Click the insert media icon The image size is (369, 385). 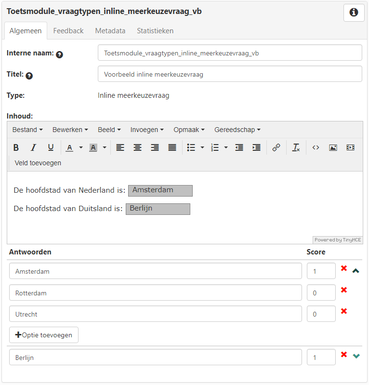(350, 147)
